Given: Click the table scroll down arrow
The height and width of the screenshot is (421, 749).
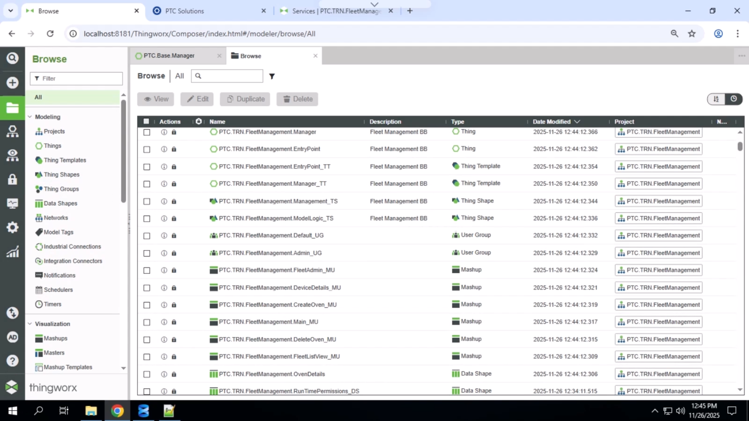Looking at the screenshot, I should click(740, 390).
